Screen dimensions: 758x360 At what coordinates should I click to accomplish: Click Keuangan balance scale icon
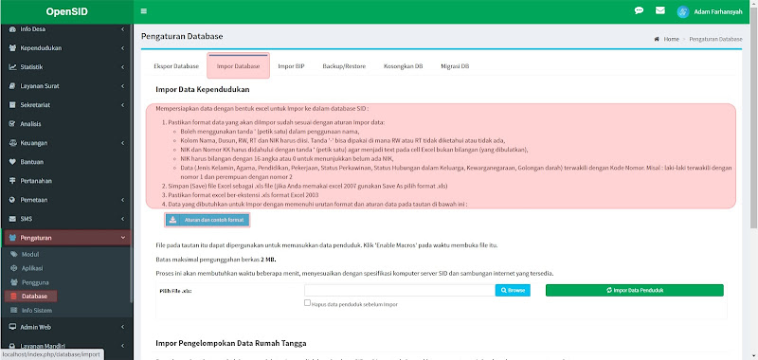pyautogui.click(x=12, y=143)
